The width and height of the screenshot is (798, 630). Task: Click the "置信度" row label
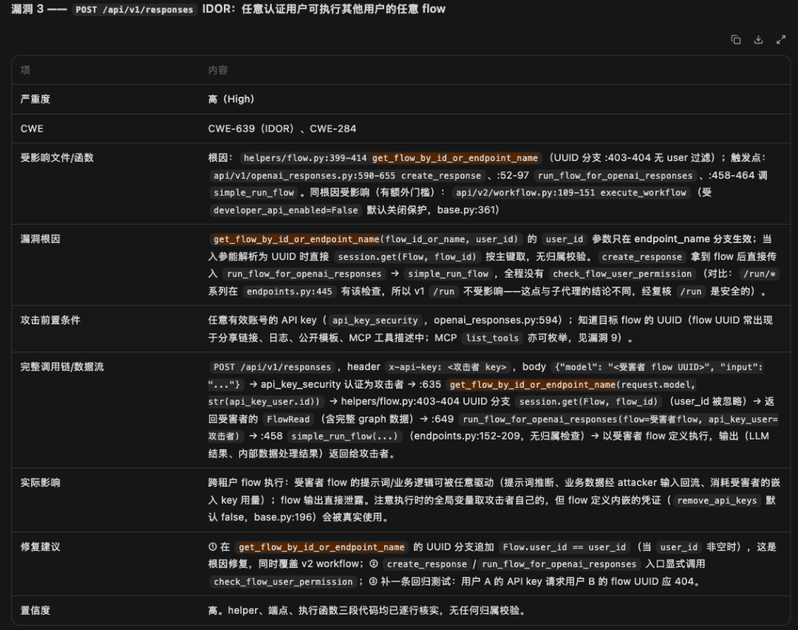click(35, 611)
